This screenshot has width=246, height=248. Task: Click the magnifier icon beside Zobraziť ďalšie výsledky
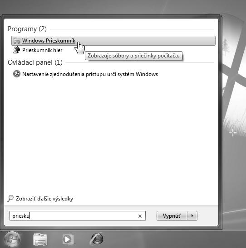pos(10,199)
